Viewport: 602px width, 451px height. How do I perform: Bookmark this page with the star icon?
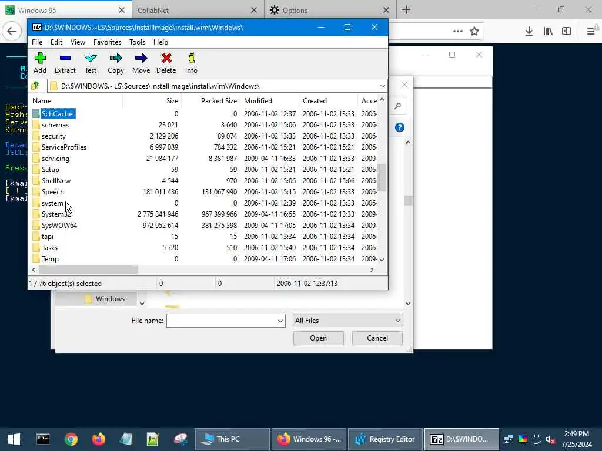coord(474,32)
